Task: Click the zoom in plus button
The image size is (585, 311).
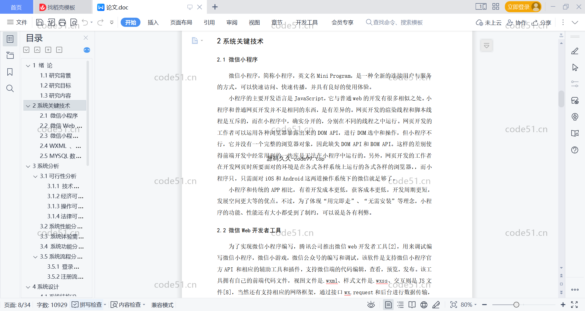Action: point(563,305)
